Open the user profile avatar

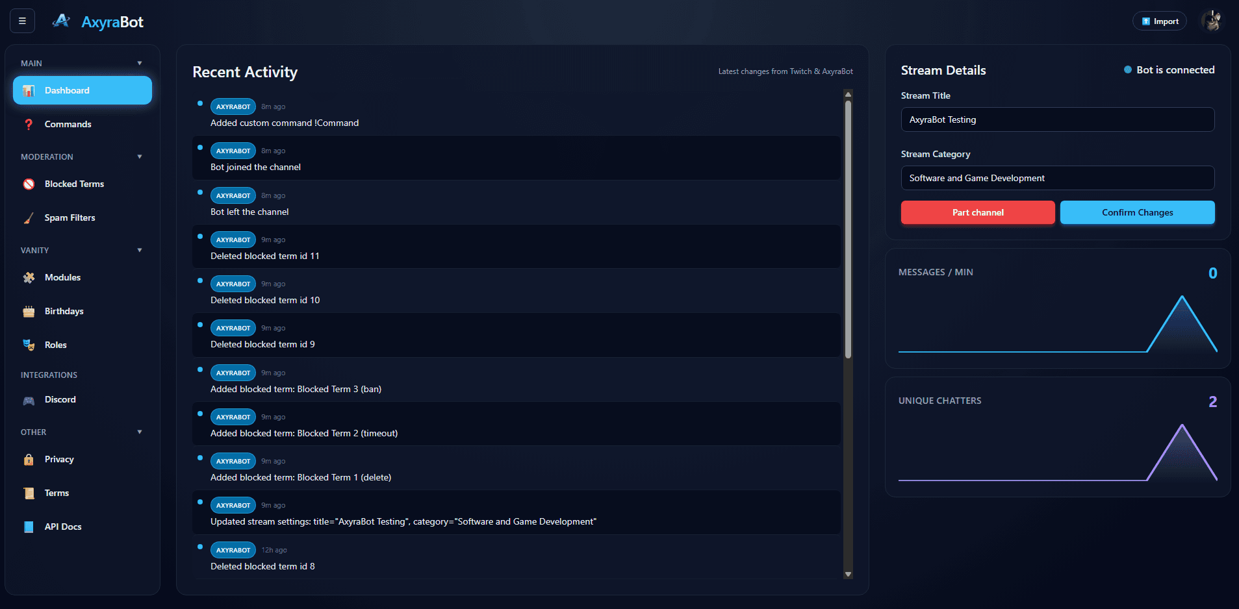click(1212, 21)
